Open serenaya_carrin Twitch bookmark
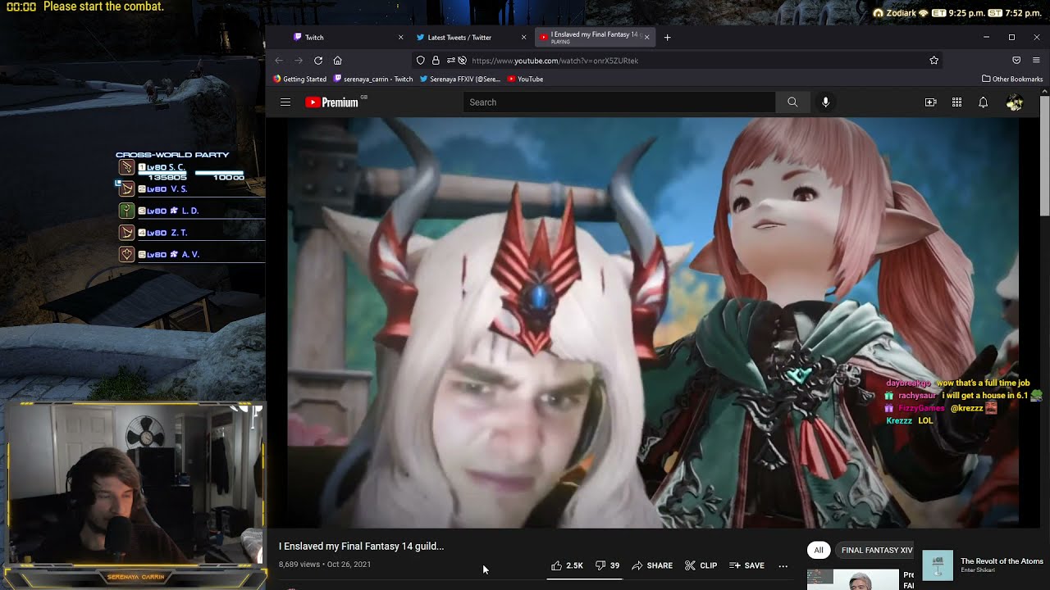This screenshot has width=1050, height=590. tap(373, 79)
